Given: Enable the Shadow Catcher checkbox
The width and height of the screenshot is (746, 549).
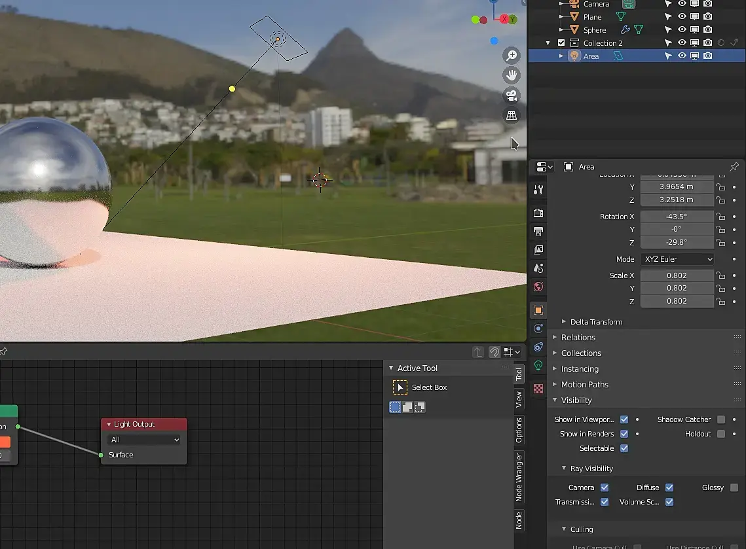Looking at the screenshot, I should pyautogui.click(x=721, y=419).
